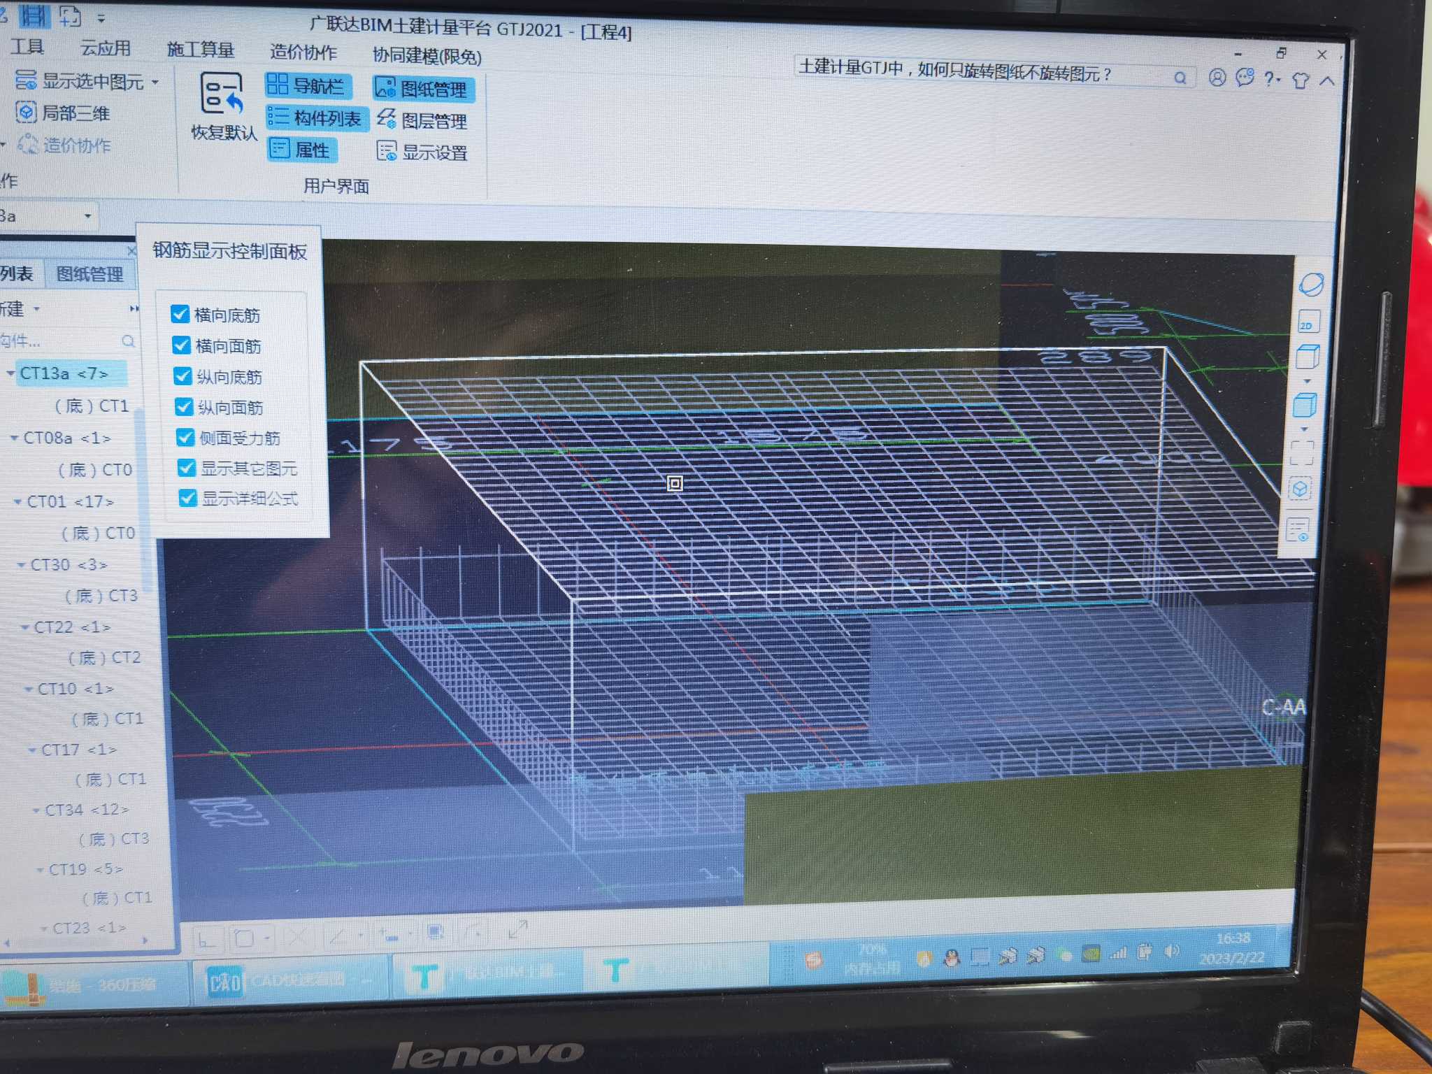Select (底) CT2 item under CT22
1432x1074 pixels.
coord(105,657)
